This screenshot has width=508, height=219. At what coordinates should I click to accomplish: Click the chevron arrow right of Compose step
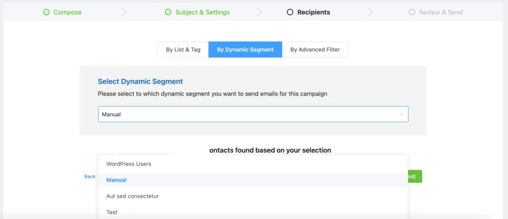[124, 12]
